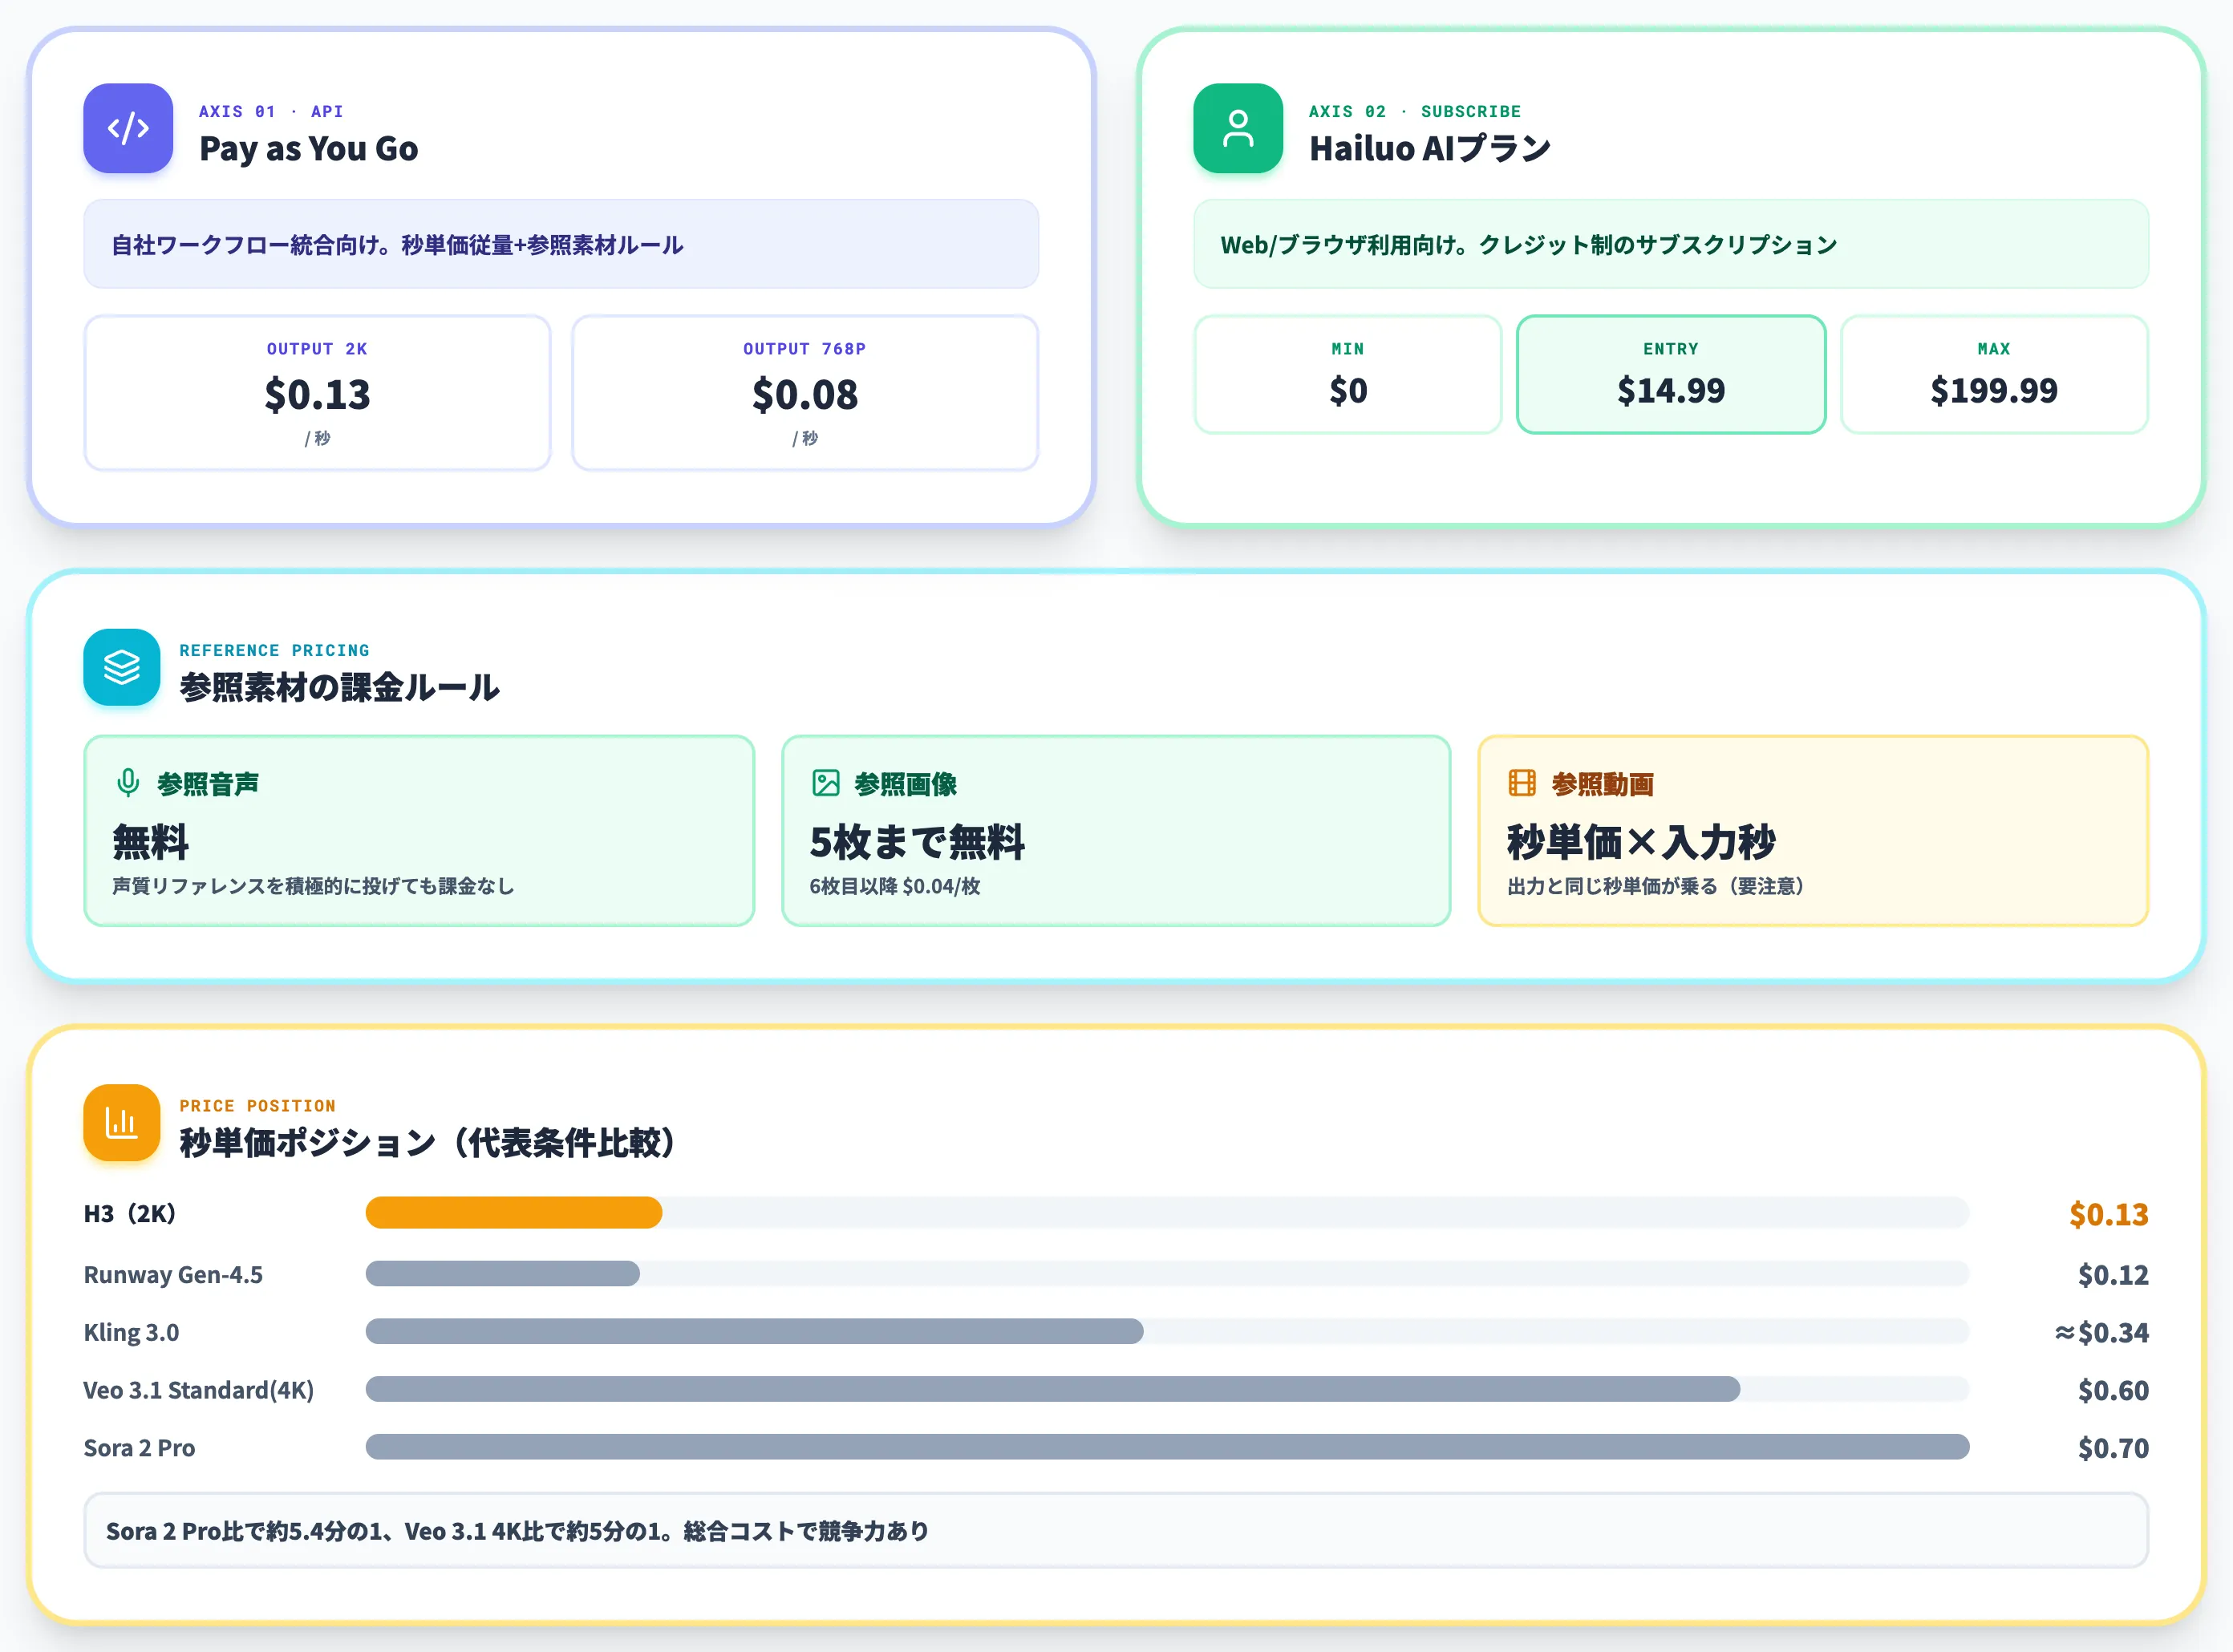Viewport: 2233px width, 1652px height.
Task: Click the film icon beside 参照動画
Action: click(1522, 783)
